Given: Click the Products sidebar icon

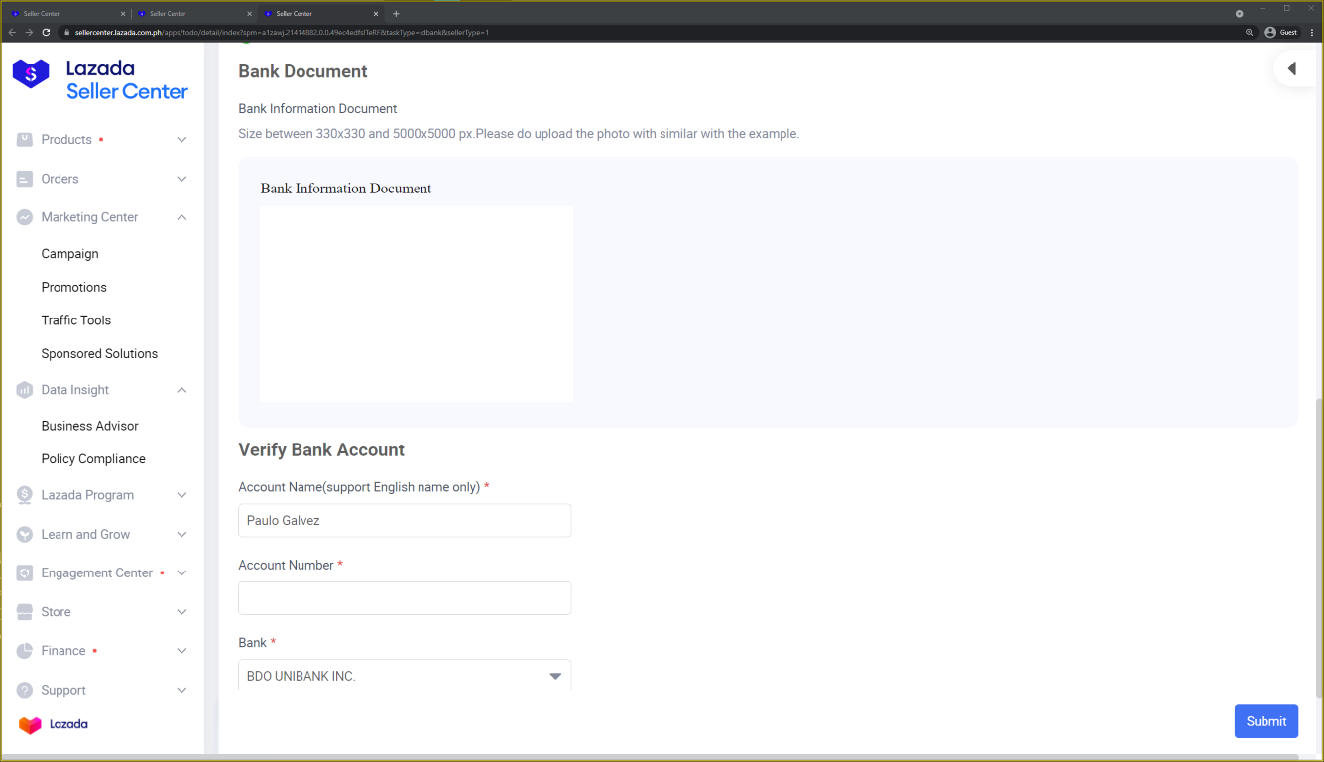Looking at the screenshot, I should [25, 140].
